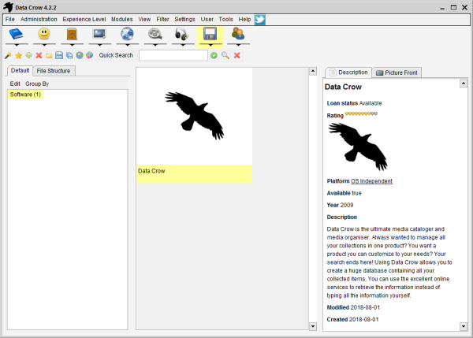Open the File menu
This screenshot has width=473, height=338.
(x=10, y=19)
